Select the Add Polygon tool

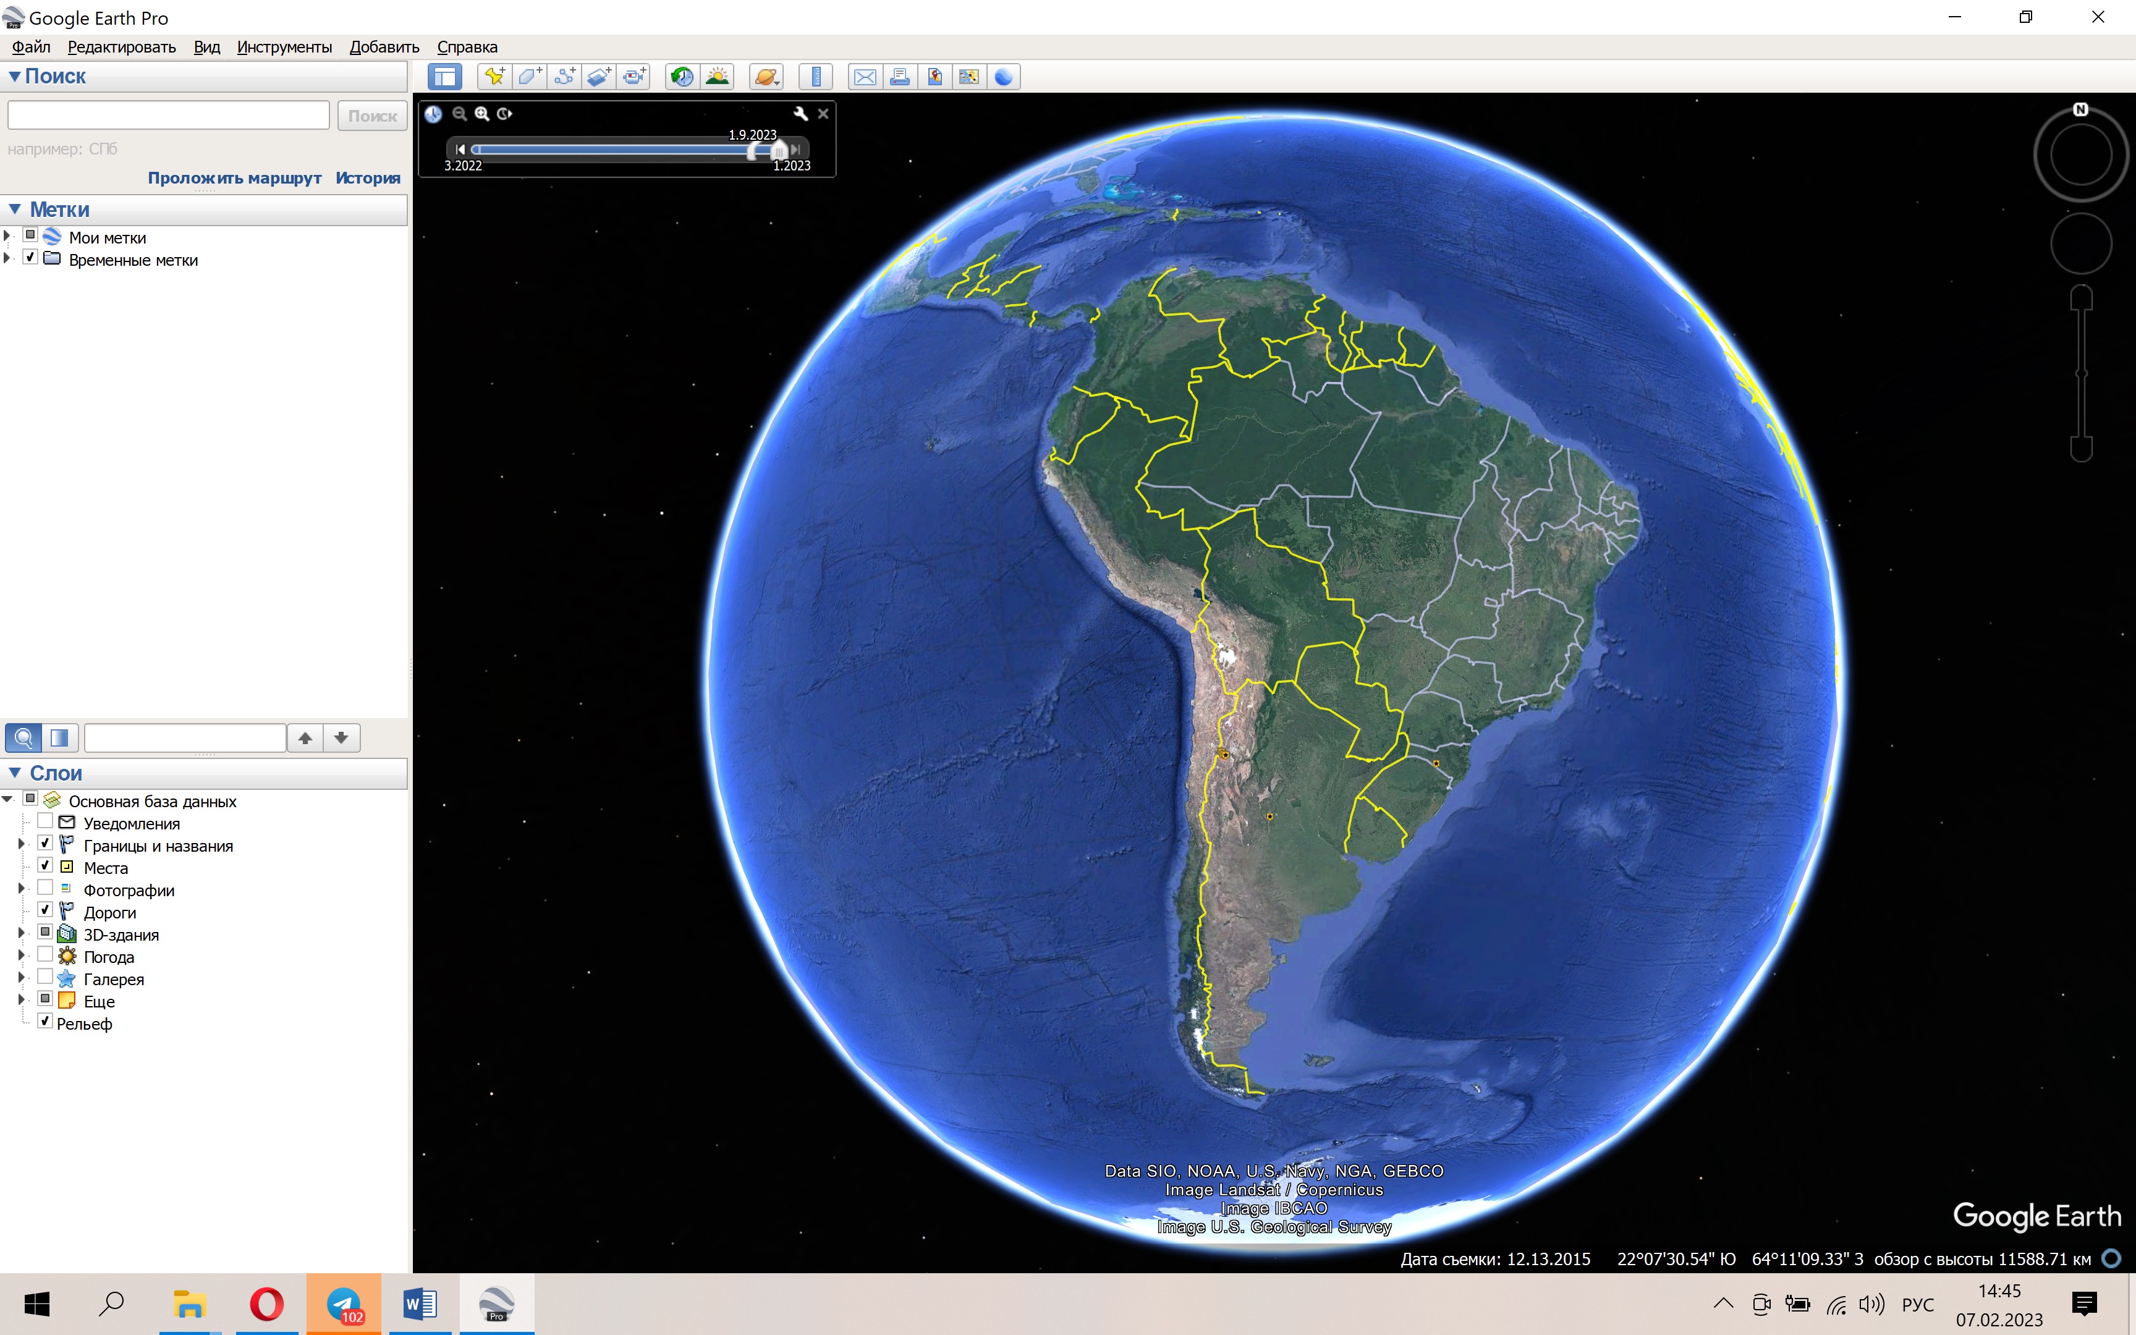point(530,77)
